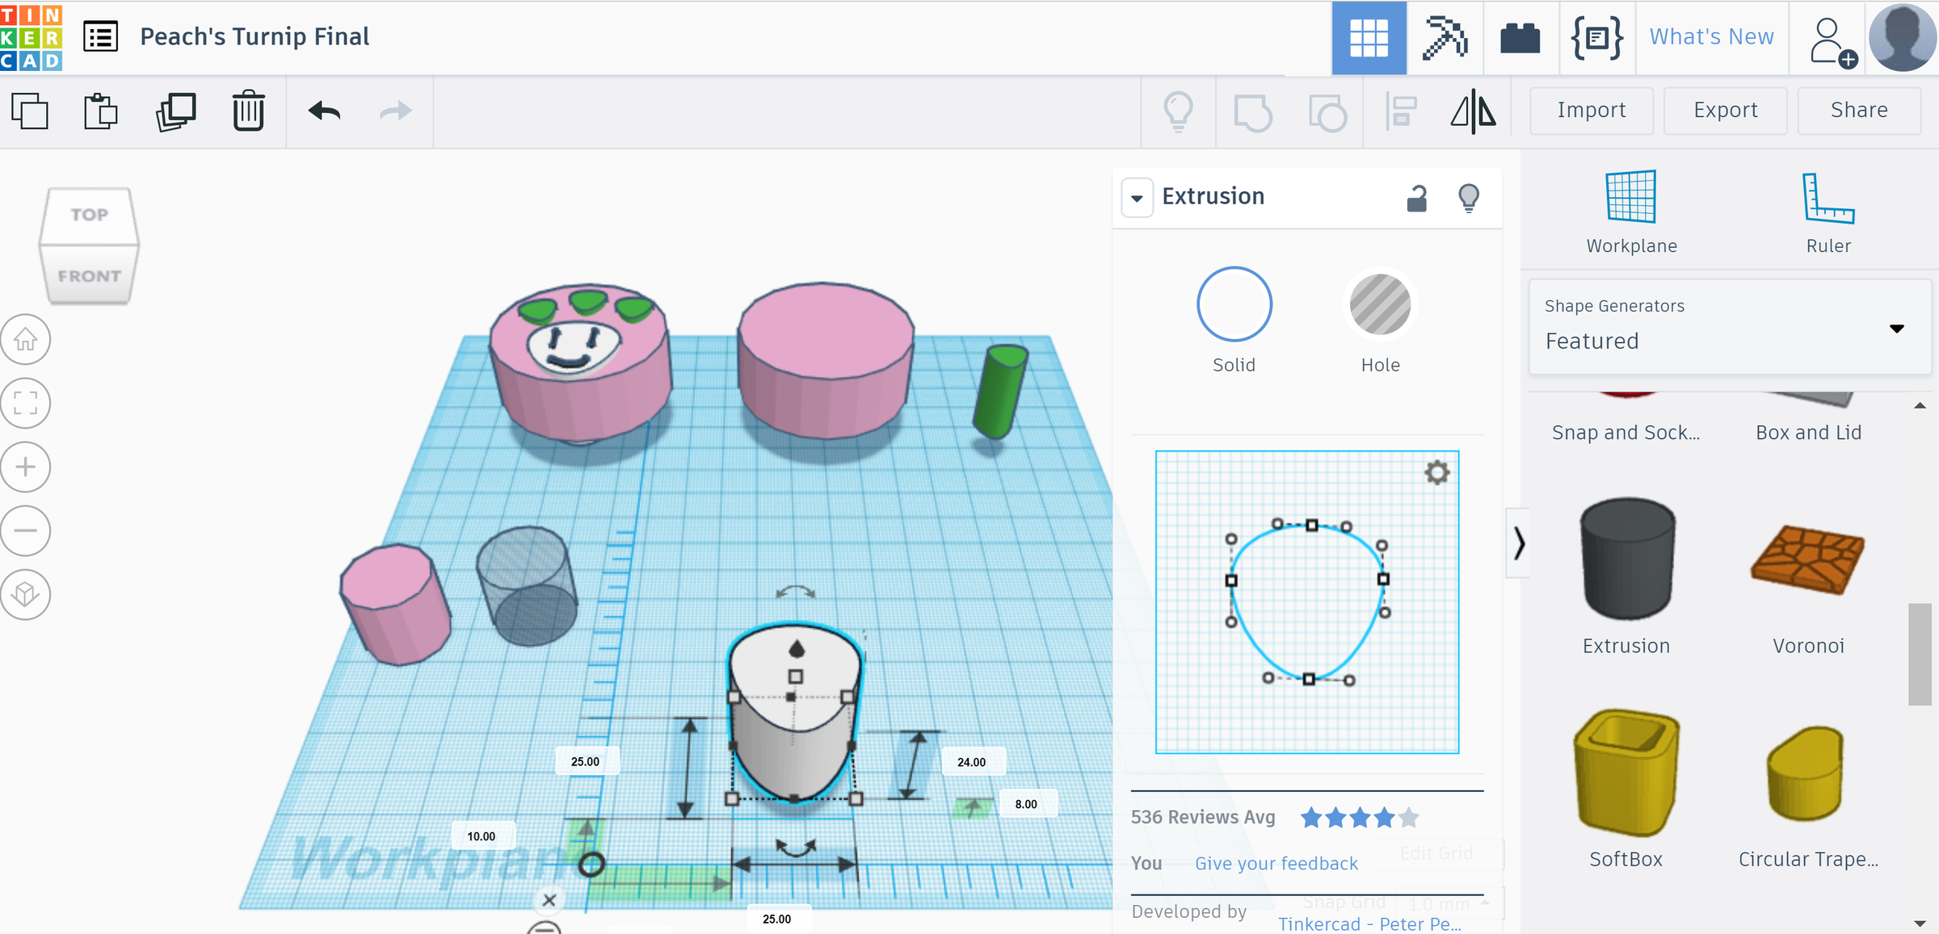The width and height of the screenshot is (1939, 934).
Task: Click the Duplicate and repeat icon
Action: [175, 111]
